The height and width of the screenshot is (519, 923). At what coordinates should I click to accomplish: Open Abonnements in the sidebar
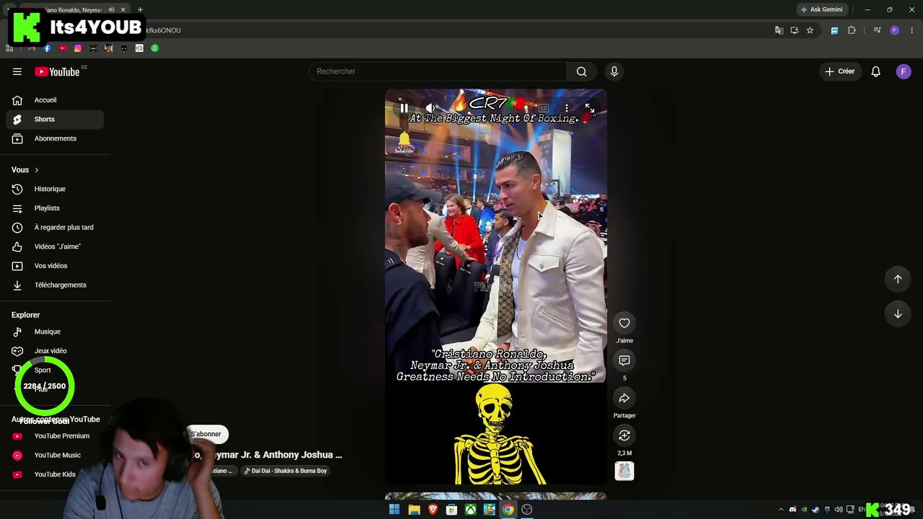[x=54, y=138]
